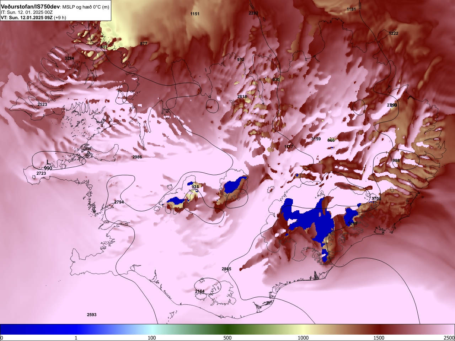Click the 990 pressure label under the L
This screenshot has height=341, width=455.
pos(48,168)
